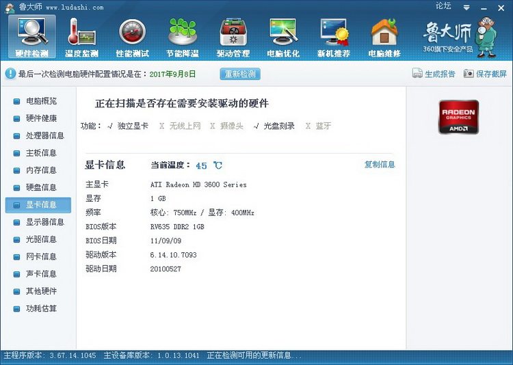Screen dimensions: 513x365
Task: Close the 鲁大师 window
Action: coord(501,8)
